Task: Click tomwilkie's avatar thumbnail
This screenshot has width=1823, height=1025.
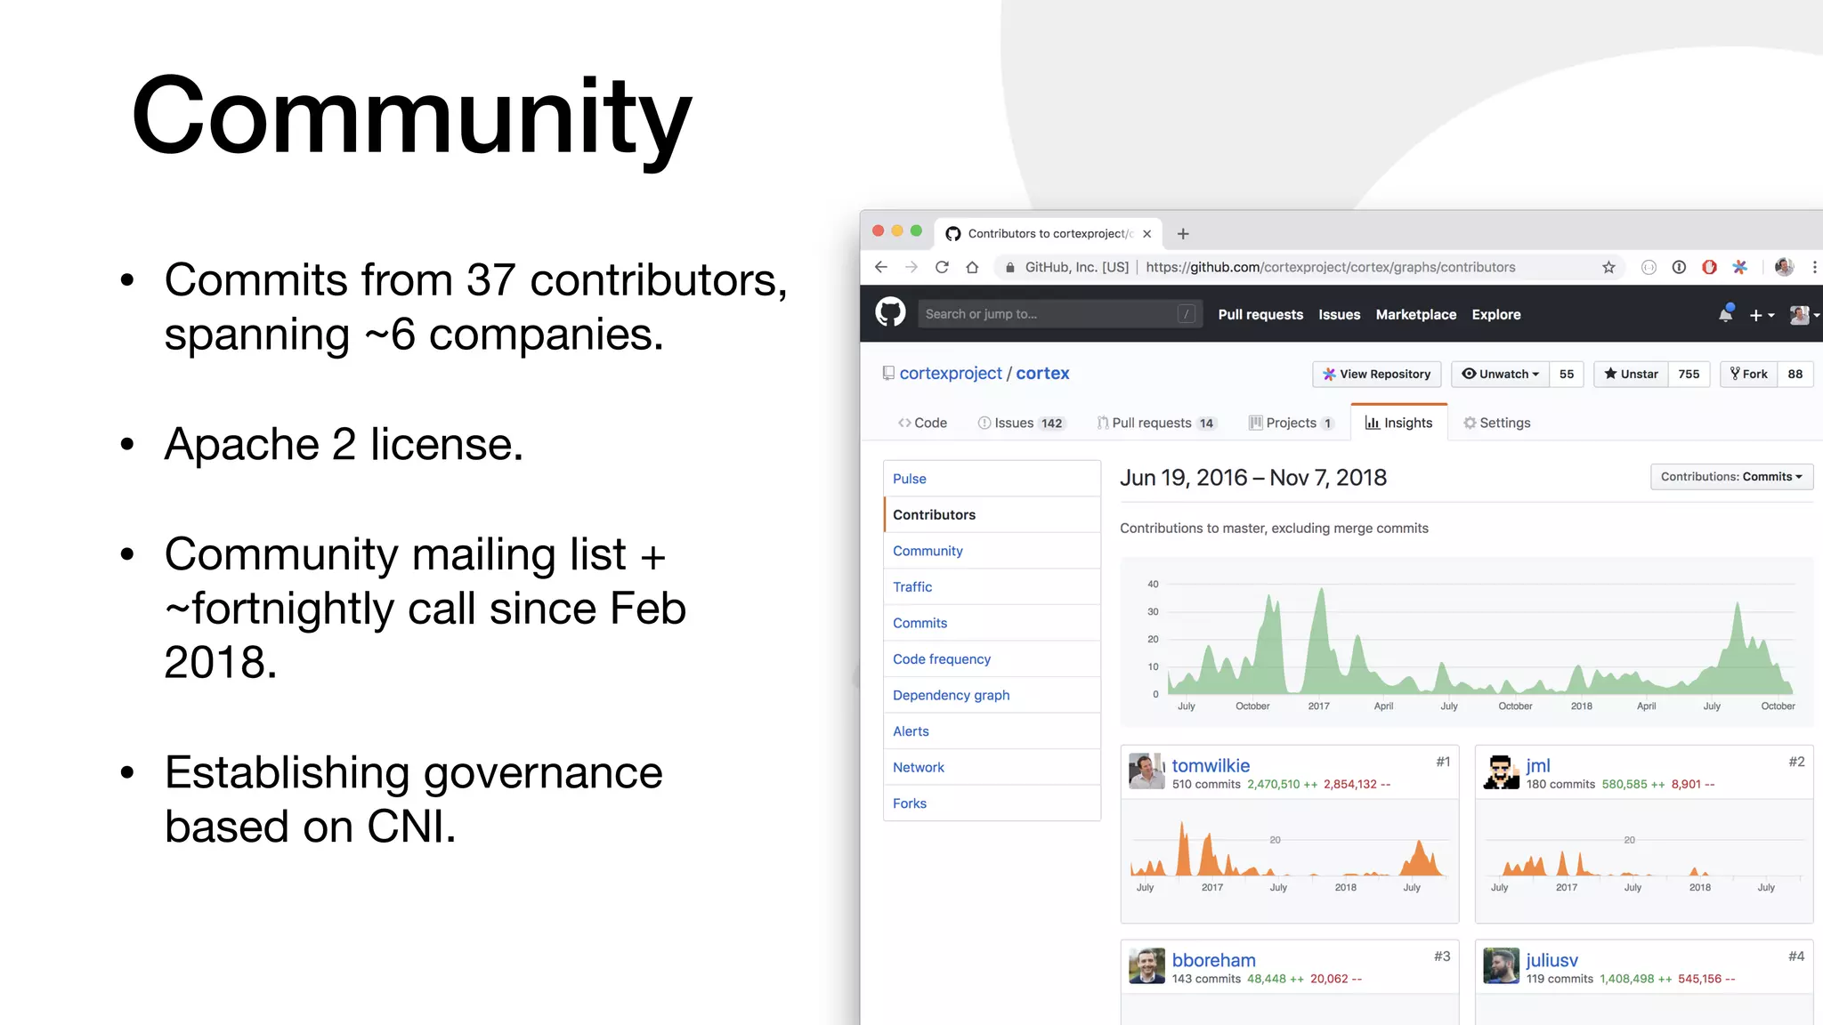Action: 1146,771
